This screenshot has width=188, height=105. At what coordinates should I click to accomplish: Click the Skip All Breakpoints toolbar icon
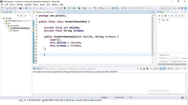pyautogui.click(x=30, y=8)
